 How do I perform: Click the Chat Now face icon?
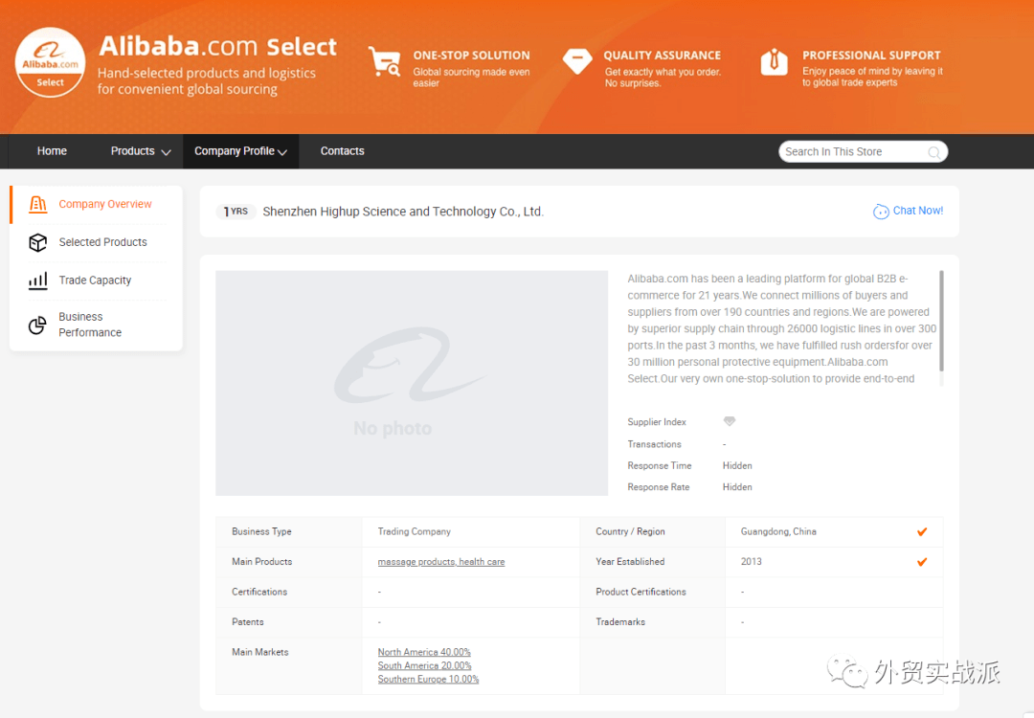[x=881, y=212]
